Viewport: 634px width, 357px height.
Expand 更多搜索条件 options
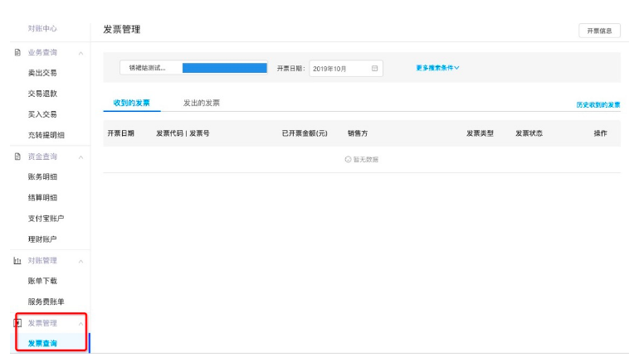point(437,68)
